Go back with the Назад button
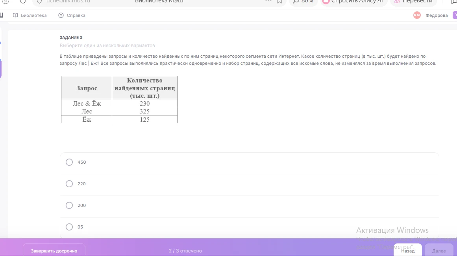Image resolution: width=457 pixels, height=256 pixels. point(408,251)
